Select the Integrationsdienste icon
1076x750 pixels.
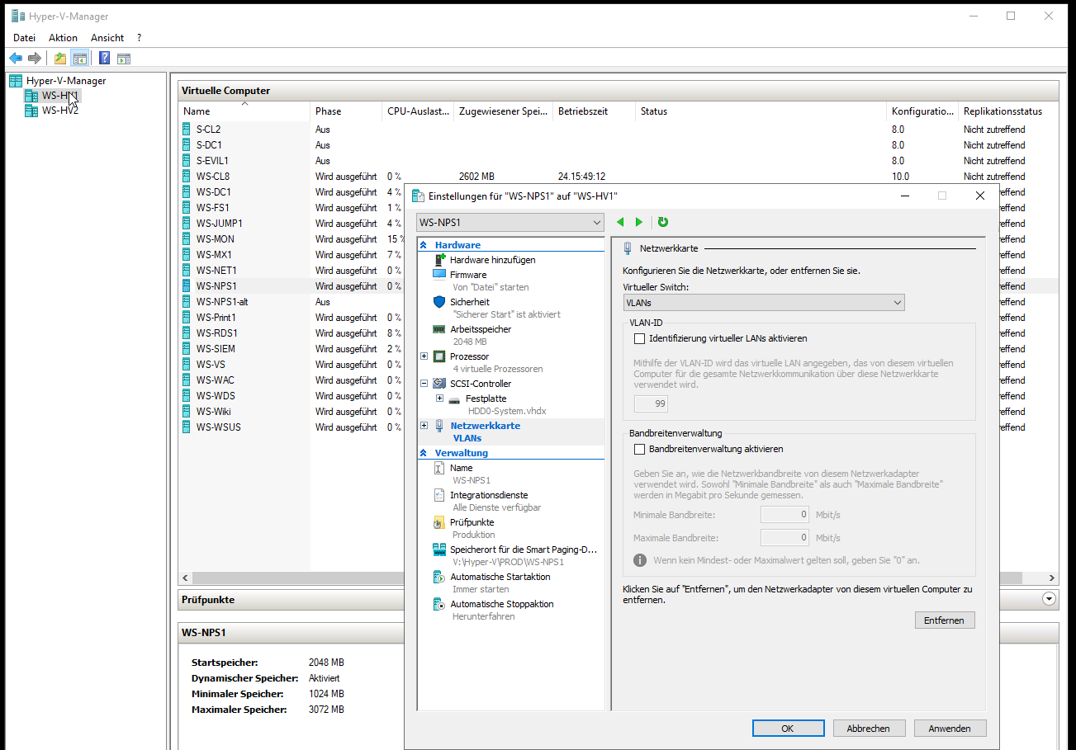439,495
